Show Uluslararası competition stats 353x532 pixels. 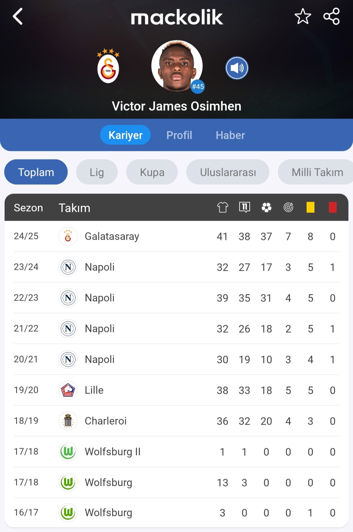coord(228,172)
